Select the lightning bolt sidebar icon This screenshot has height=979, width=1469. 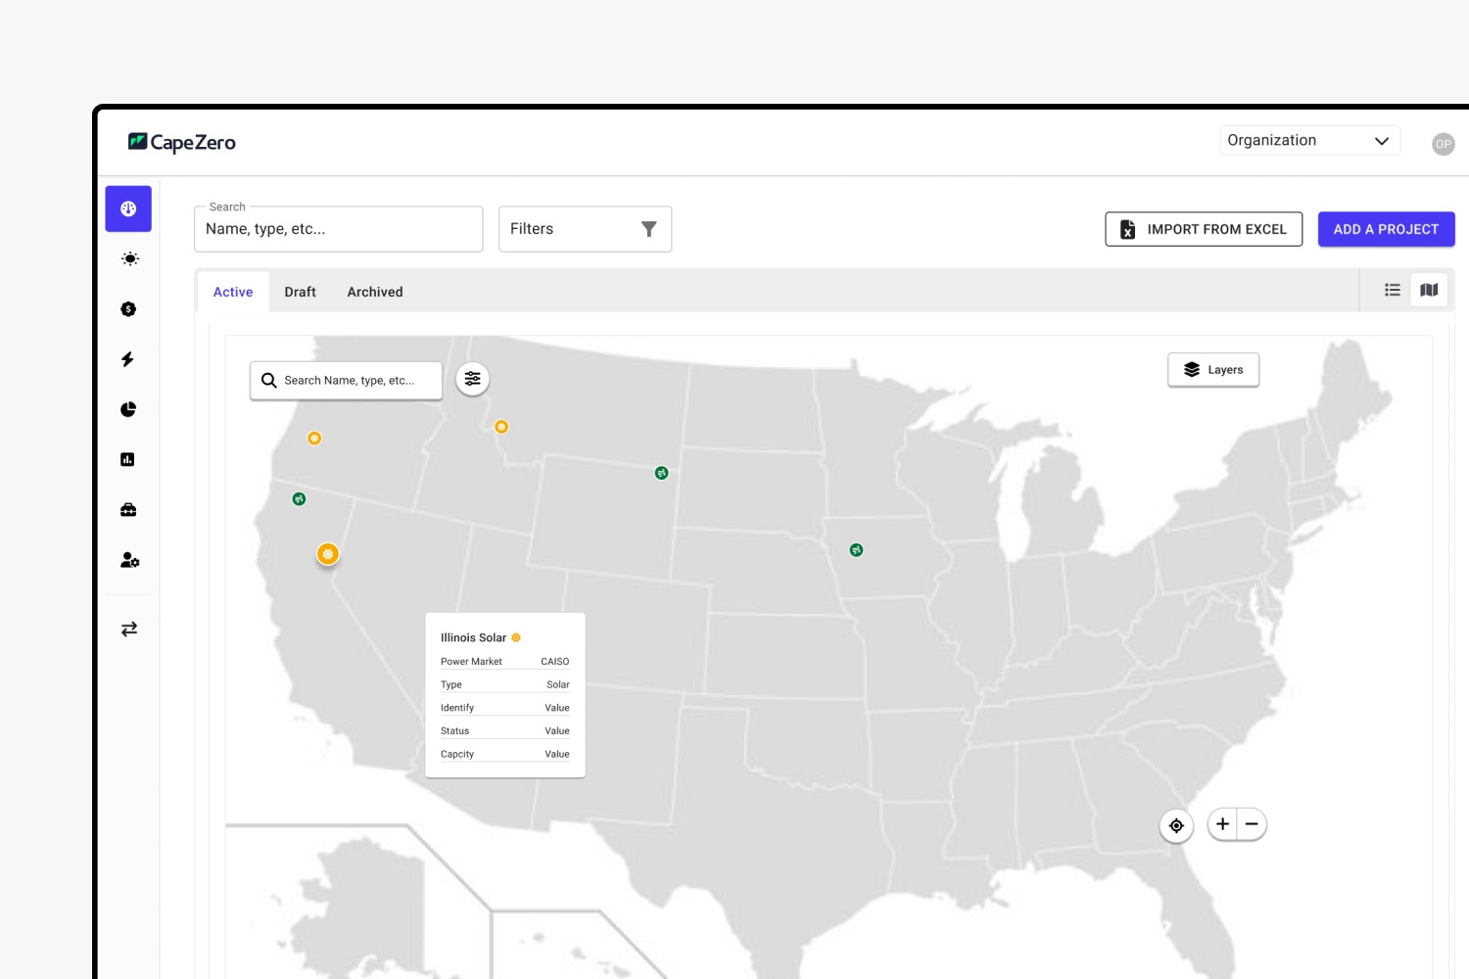(x=128, y=359)
